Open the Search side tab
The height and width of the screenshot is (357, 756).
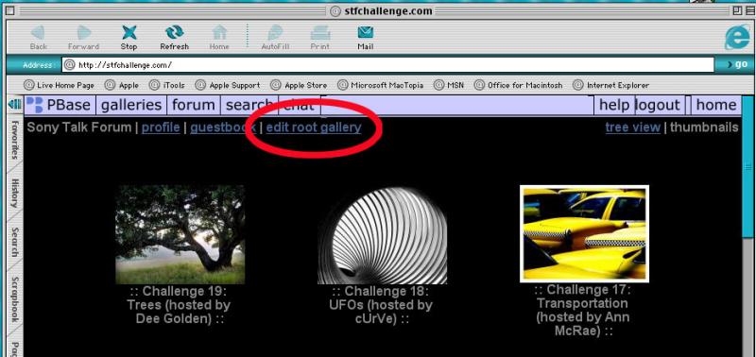coord(14,242)
